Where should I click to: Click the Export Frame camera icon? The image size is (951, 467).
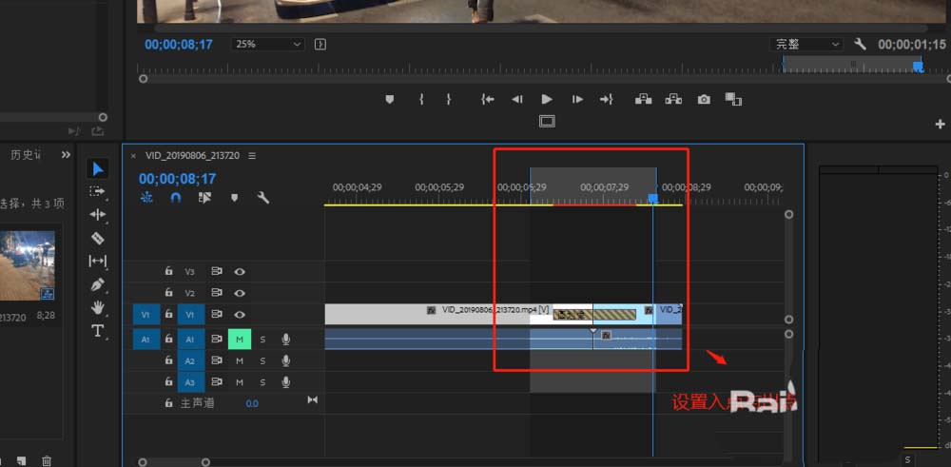704,99
